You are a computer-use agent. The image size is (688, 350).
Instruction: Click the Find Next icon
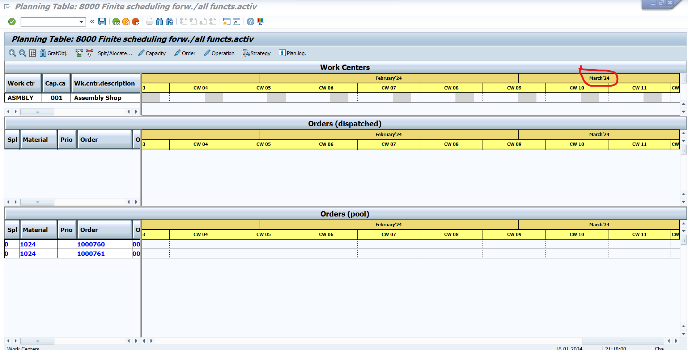coord(169,22)
